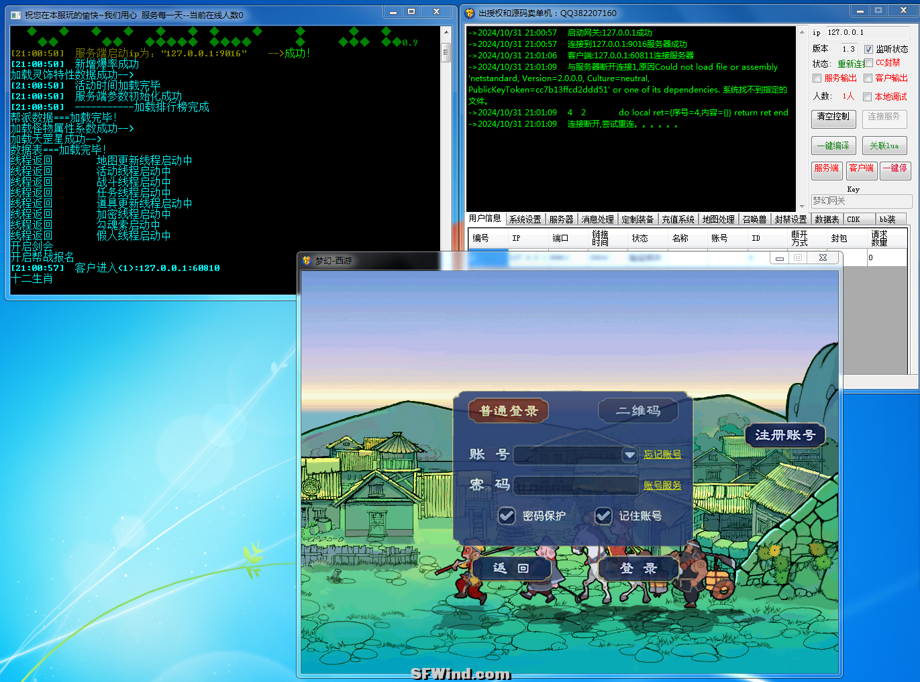Click the gateway log scroll down arrow
The width and height of the screenshot is (920, 682).
point(801,206)
